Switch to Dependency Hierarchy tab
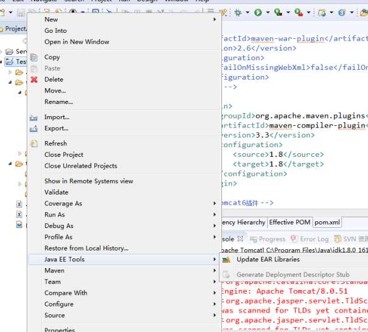This screenshot has width=368, height=332. point(243,222)
